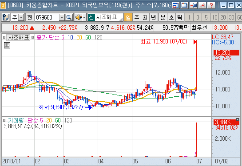Select daily chart period '일'
The image size is (242, 166).
[x=128, y=17]
